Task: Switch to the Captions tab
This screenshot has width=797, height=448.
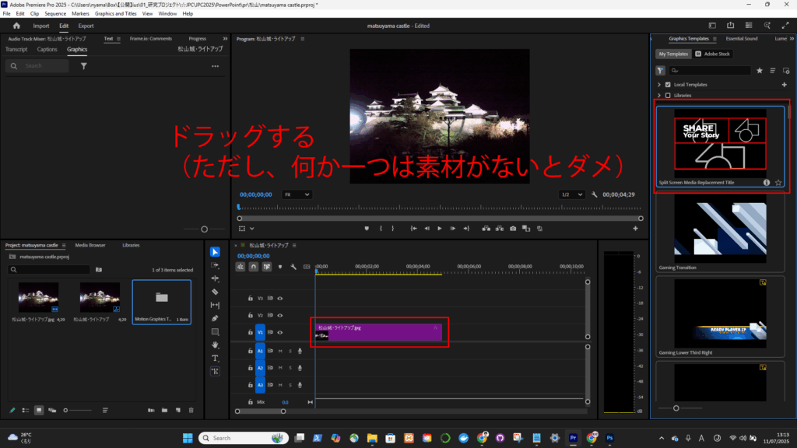Action: pos(47,49)
